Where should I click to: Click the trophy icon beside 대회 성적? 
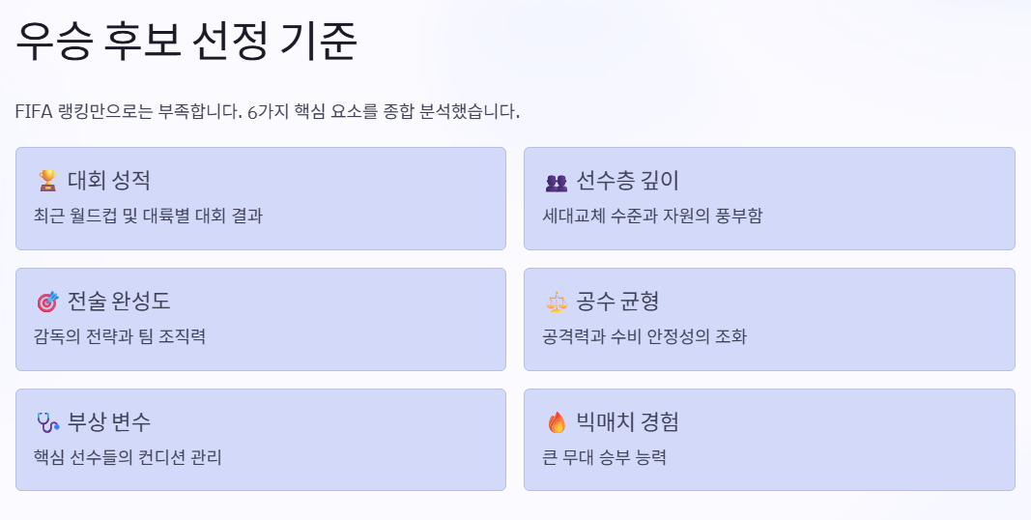point(47,180)
